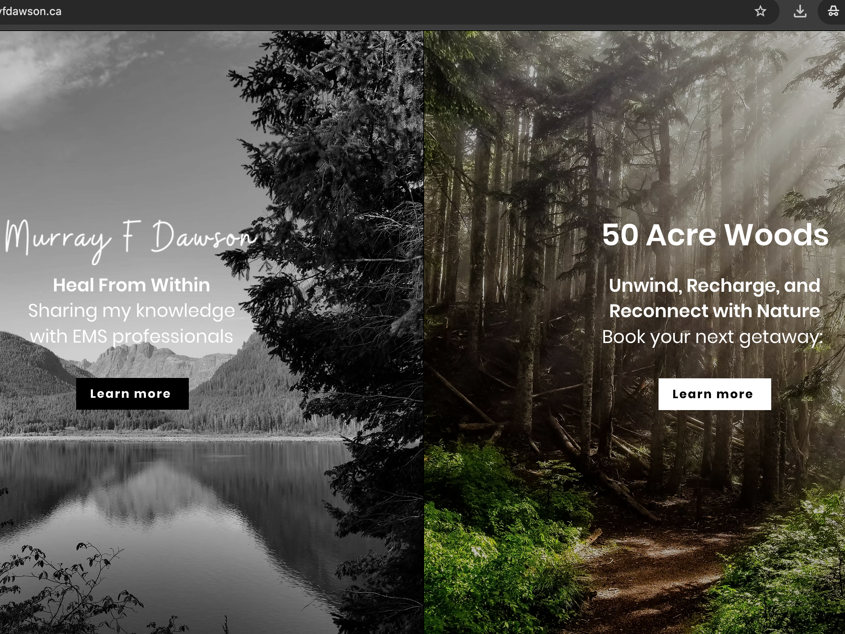
Task: Click the Reconnect with Nature text line
Action: [714, 311]
